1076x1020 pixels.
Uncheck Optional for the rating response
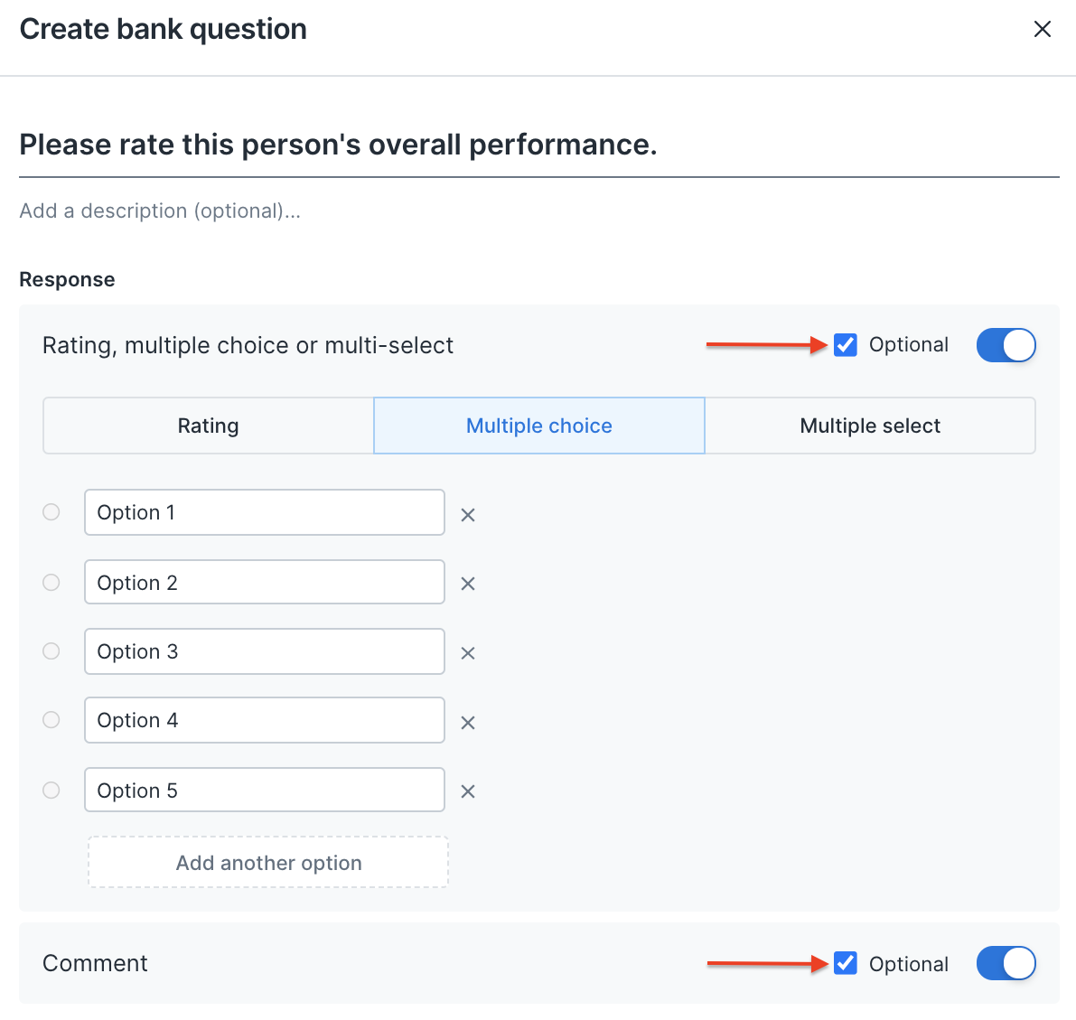coord(846,345)
